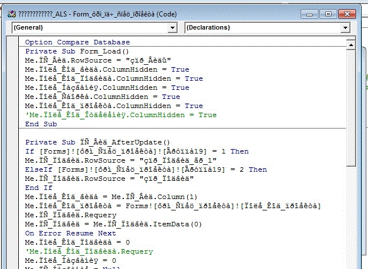Click the dropdown arrow beside (Declarations)
Screen dimensions: 368x269
[x=345, y=28]
